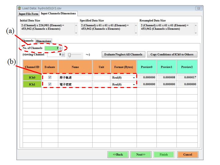The width and height of the screenshot is (220, 165).
Task: Close the Load Data dialog window
Action: [x=199, y=8]
